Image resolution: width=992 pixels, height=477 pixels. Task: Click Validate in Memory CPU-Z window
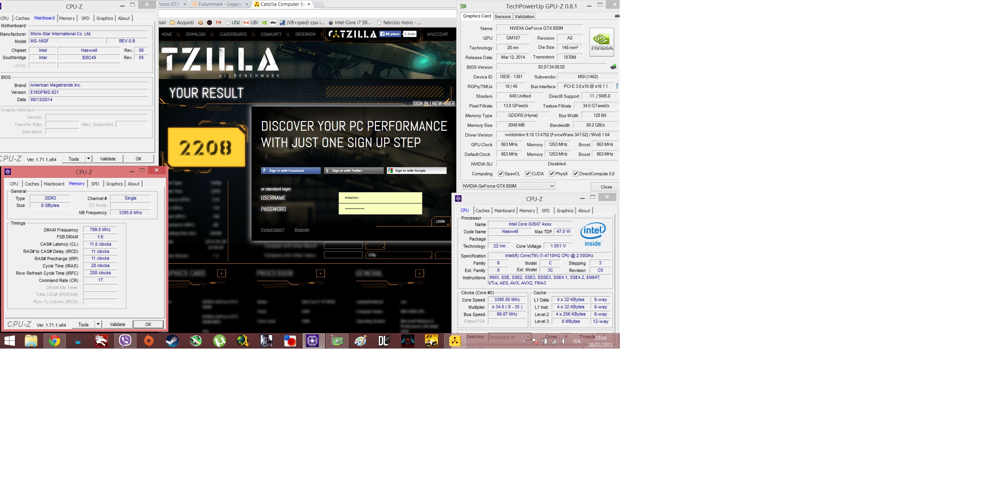pos(117,324)
